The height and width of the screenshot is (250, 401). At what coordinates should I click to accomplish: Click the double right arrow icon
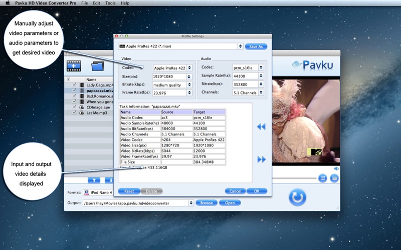pyautogui.click(x=261, y=159)
